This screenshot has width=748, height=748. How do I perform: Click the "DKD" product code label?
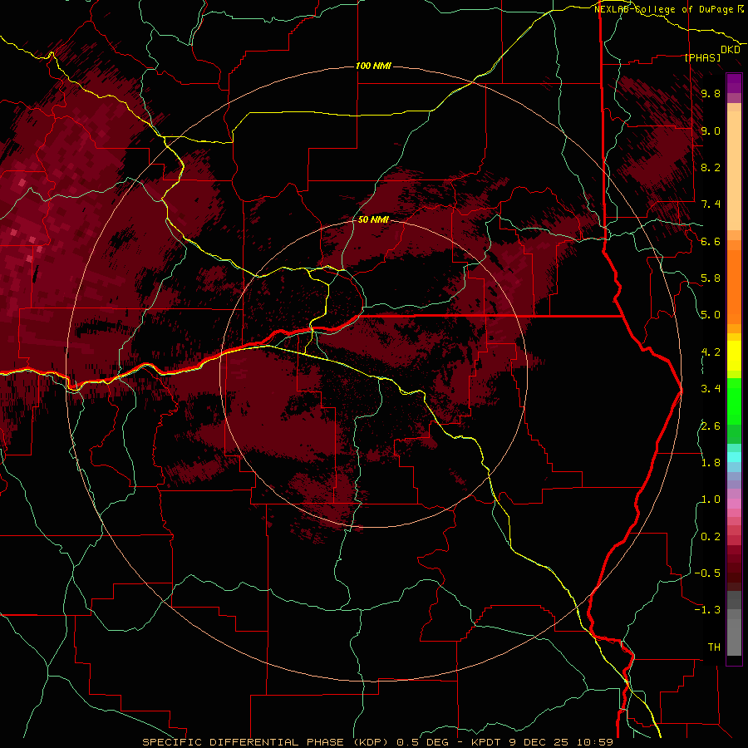[x=731, y=50]
